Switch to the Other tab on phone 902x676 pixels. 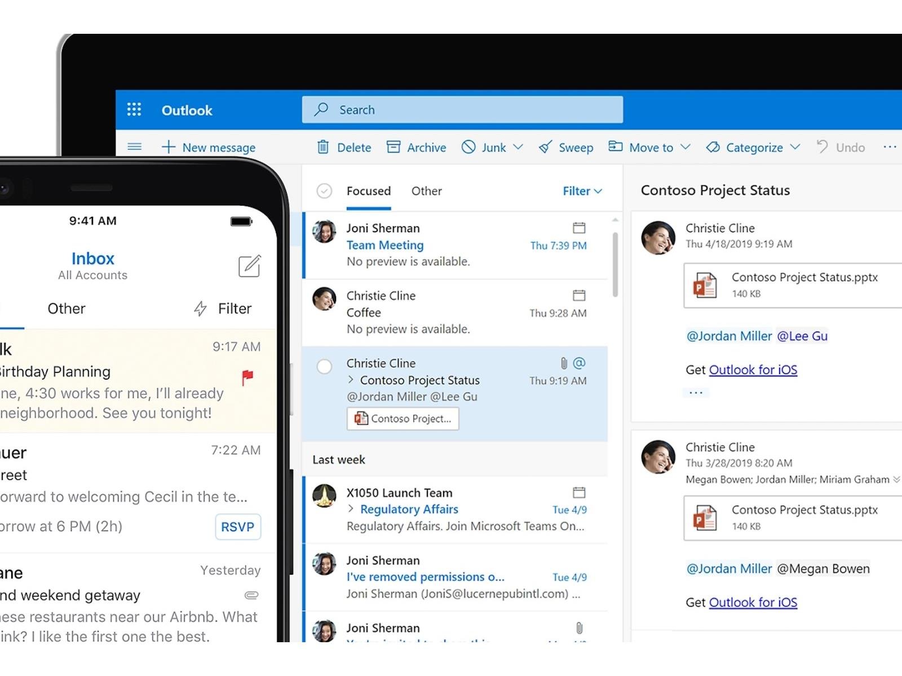coord(67,308)
